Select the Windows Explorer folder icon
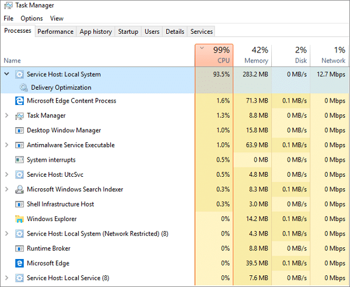This screenshot has width=350, height=287. tap(19, 219)
